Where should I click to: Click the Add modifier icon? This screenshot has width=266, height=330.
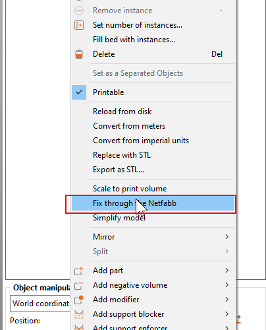click(79, 300)
